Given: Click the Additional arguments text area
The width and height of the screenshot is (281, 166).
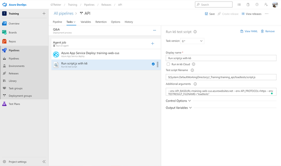Looking at the screenshot, I should click(x=221, y=92).
